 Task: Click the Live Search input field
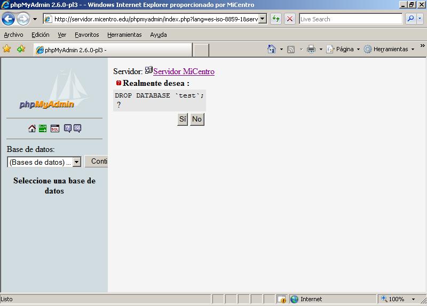(x=350, y=19)
